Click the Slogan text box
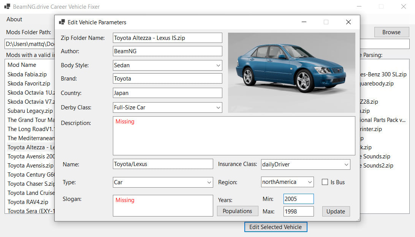 pos(163,206)
